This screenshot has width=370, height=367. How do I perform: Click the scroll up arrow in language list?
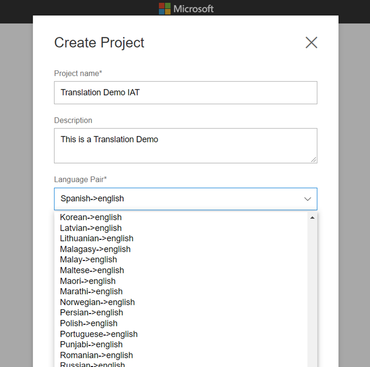[x=313, y=218]
